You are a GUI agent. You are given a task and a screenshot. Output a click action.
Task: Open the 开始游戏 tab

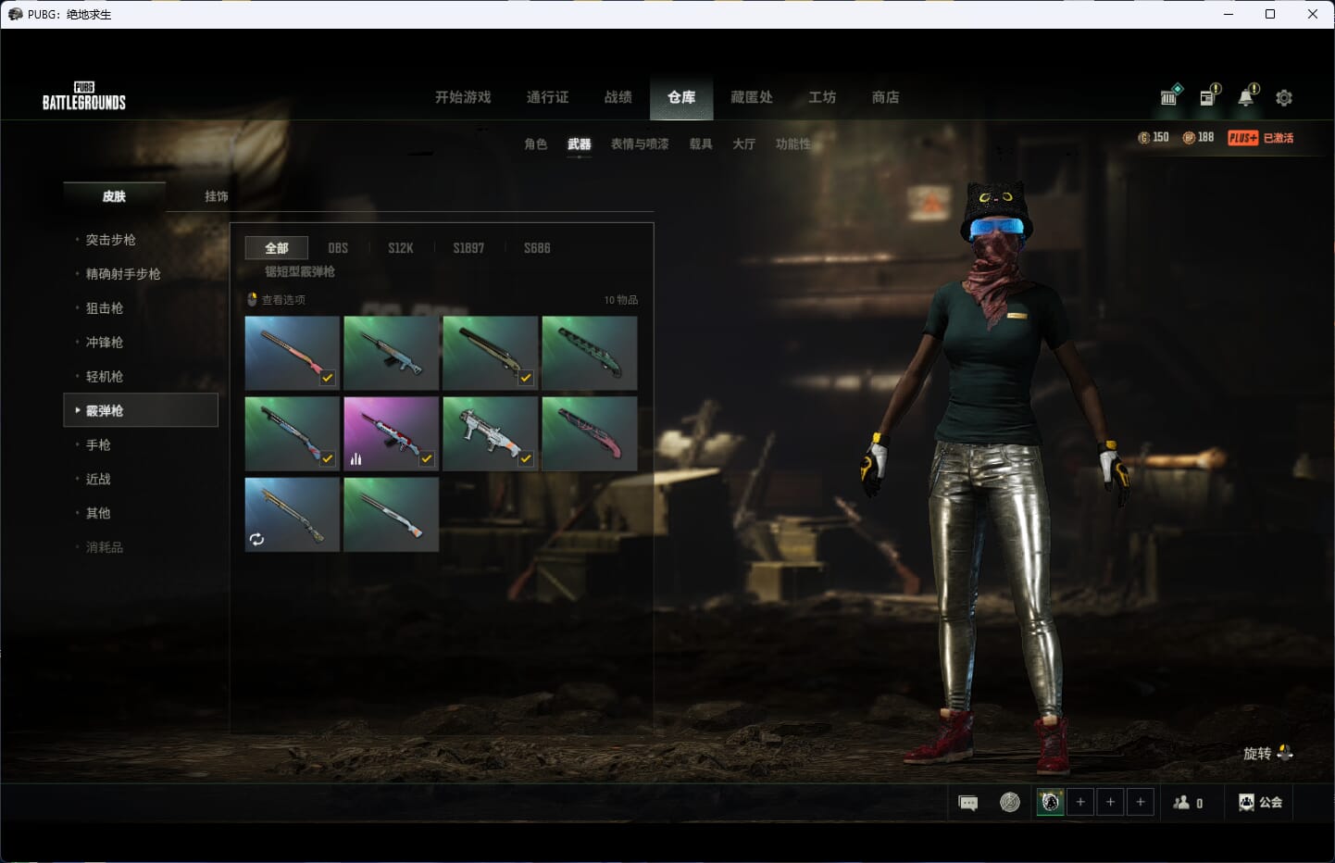(x=463, y=97)
